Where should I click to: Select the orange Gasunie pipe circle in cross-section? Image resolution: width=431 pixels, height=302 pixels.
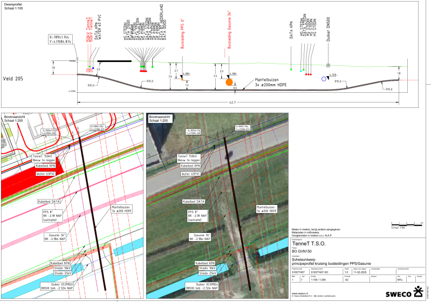[229, 82]
